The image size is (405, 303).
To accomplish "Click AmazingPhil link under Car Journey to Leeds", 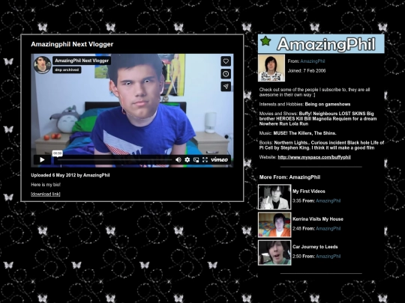I will point(328,257).
